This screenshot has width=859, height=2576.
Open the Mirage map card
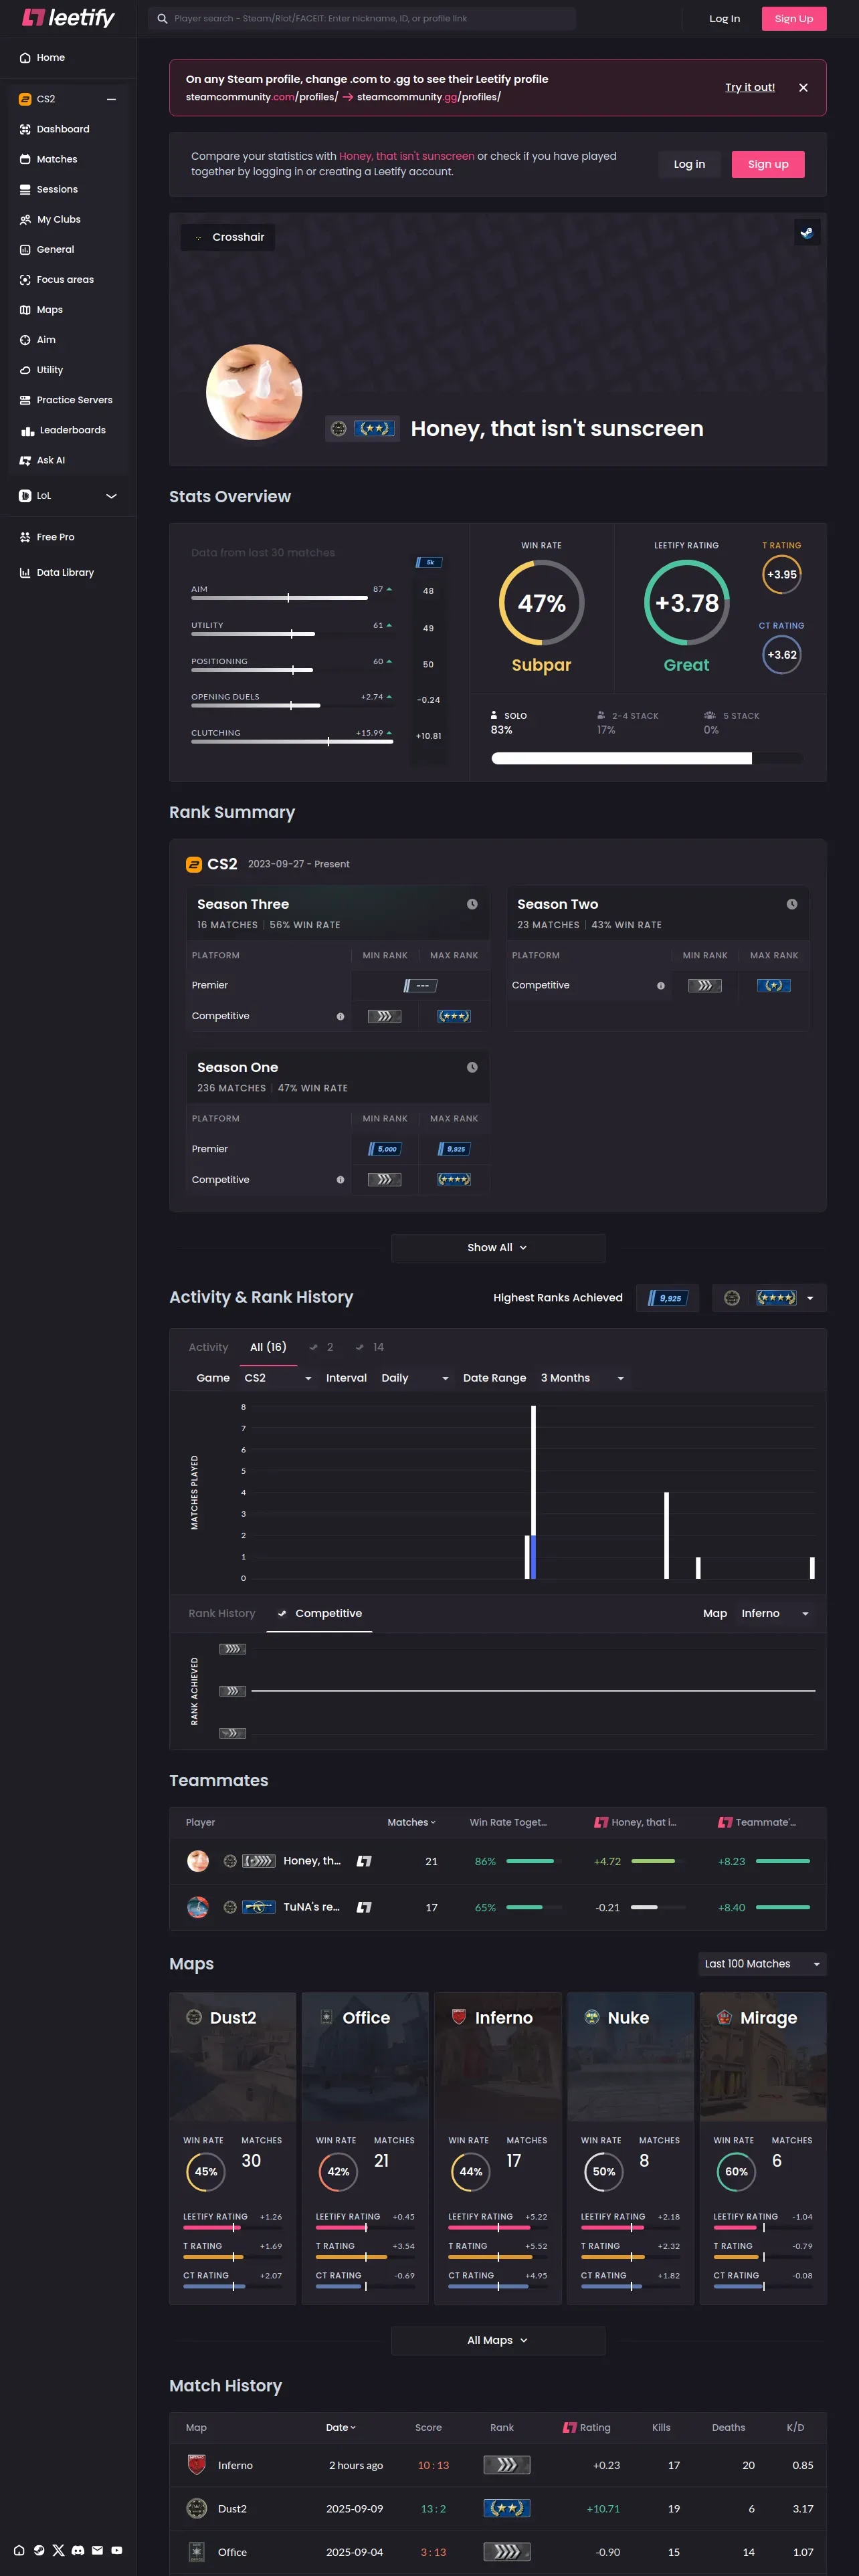[763, 2148]
